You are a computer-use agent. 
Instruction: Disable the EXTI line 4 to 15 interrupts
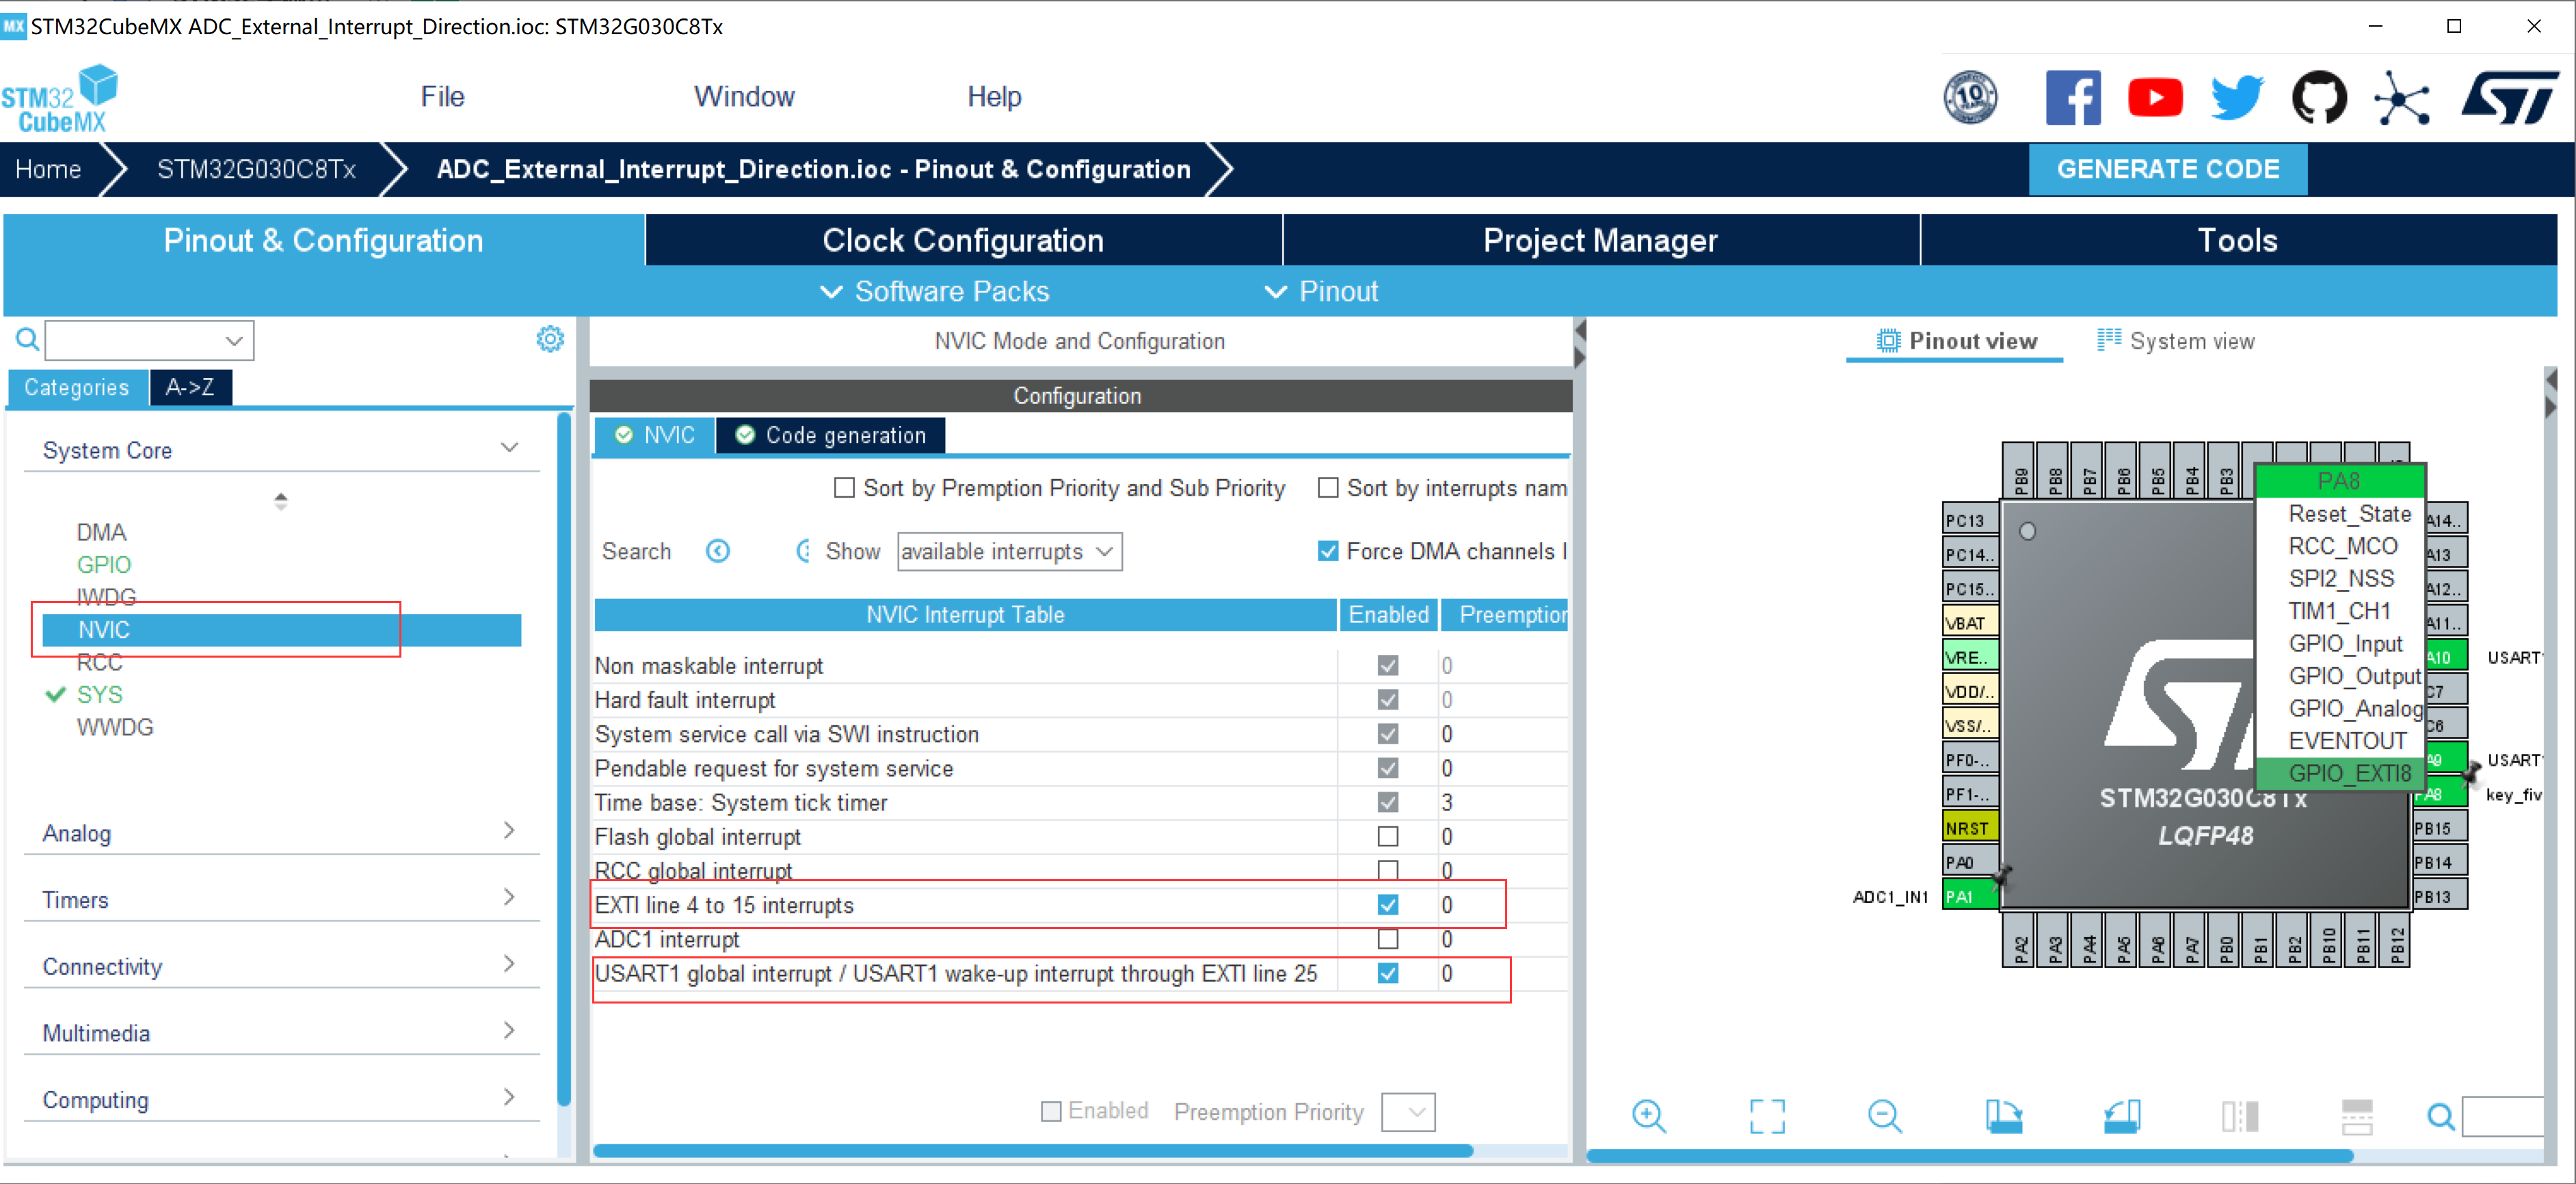tap(1387, 905)
